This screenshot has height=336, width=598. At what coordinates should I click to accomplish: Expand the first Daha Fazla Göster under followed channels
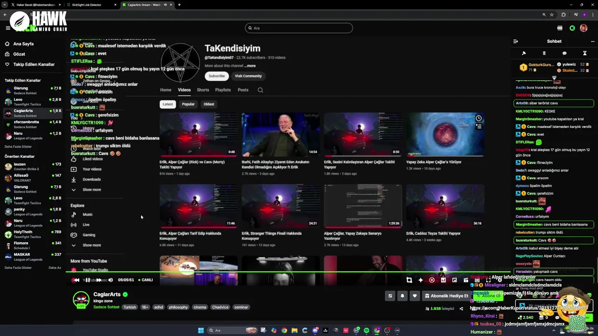point(18,147)
